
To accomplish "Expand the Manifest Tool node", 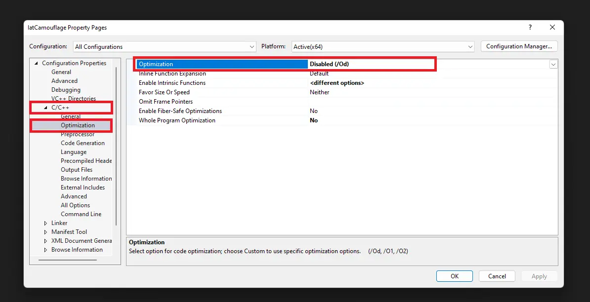I will (x=45, y=232).
